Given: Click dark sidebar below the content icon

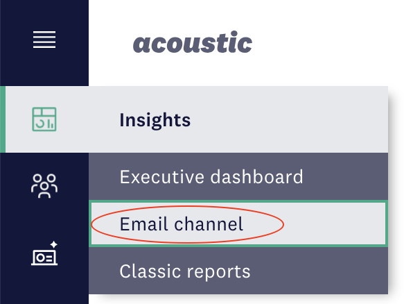Looking at the screenshot, I should 44,285.
